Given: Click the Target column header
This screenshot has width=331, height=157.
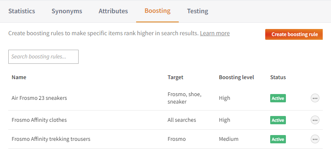Looking at the screenshot, I should 175,77.
